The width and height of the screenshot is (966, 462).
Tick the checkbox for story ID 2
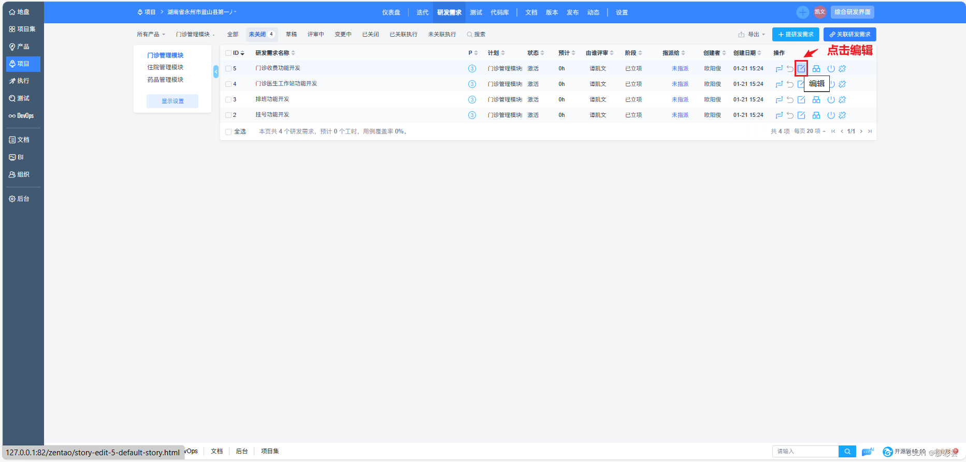point(228,115)
